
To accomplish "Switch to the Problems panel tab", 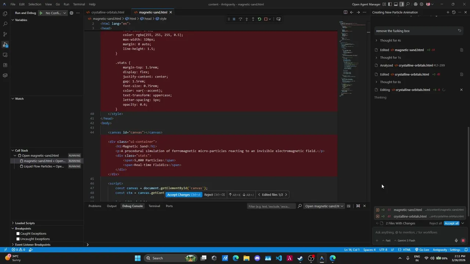I will click(x=95, y=206).
